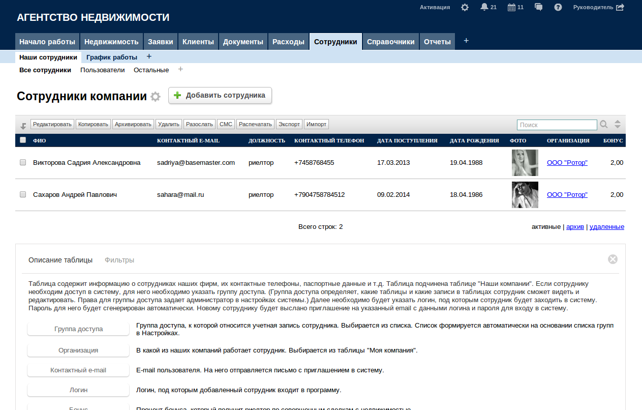Open photo thumbnail of Сахаров Андрей

(525, 194)
